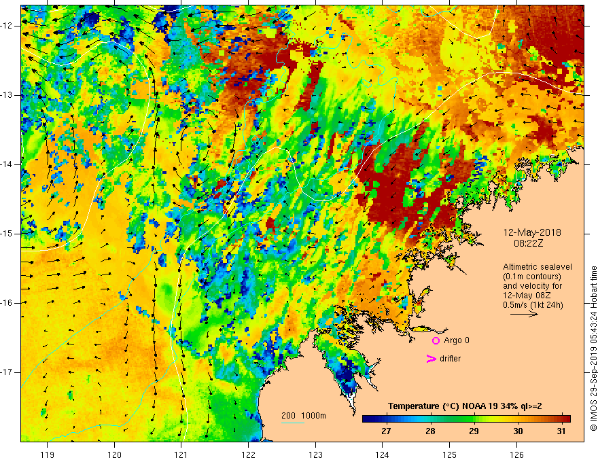
Task: Click the latitude axis label -13
Action: 7,95
